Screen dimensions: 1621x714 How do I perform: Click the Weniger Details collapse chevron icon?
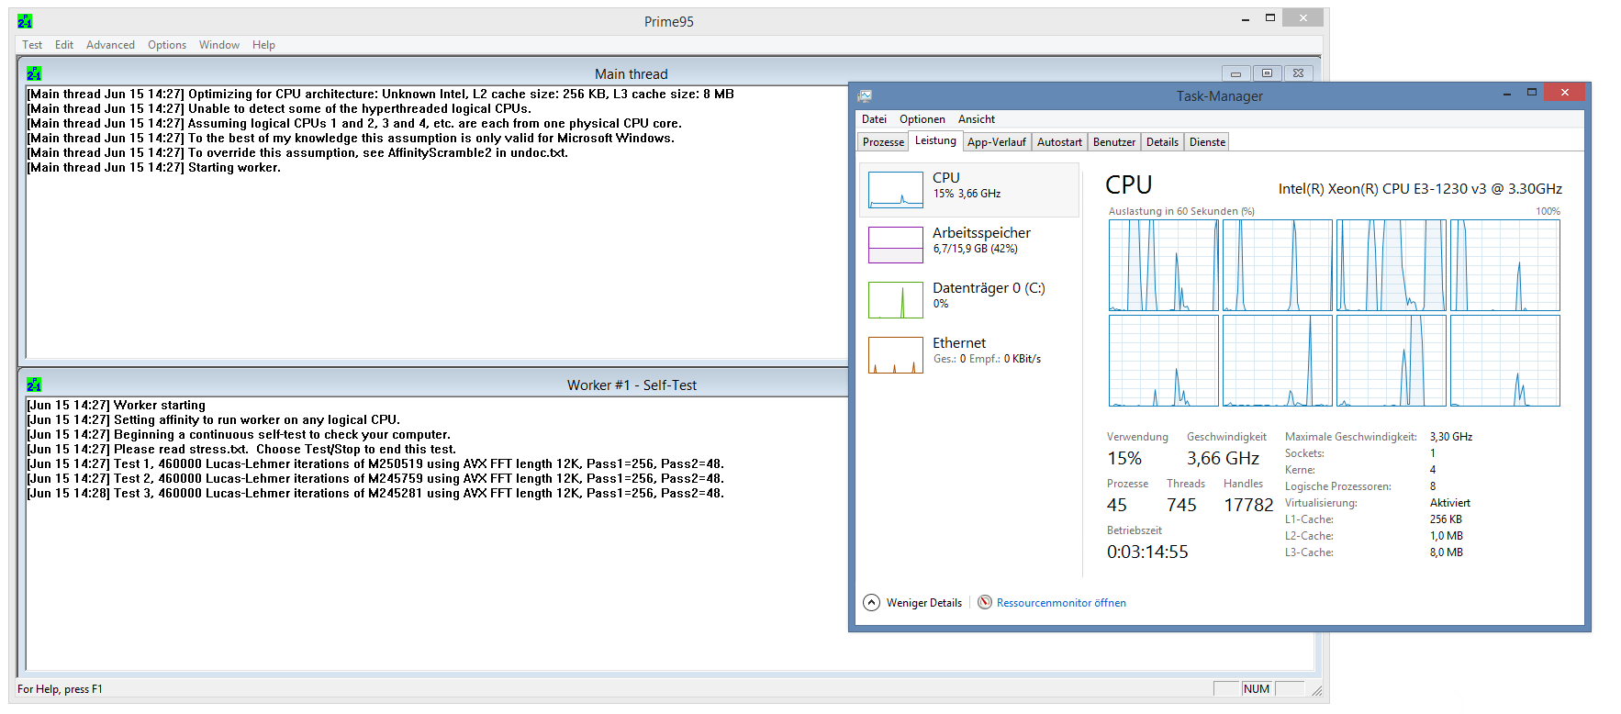pos(871,603)
